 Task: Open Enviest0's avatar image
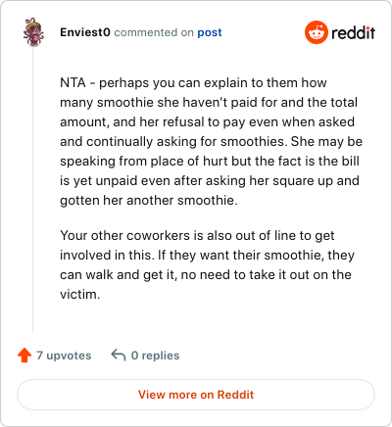click(33, 32)
